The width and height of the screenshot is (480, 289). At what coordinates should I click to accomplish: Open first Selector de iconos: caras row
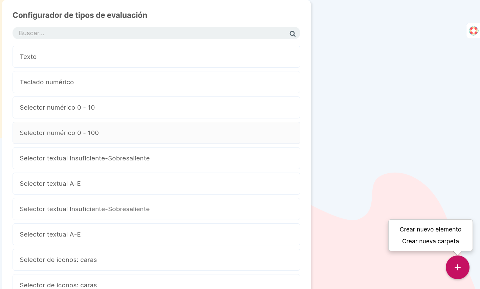(156, 260)
